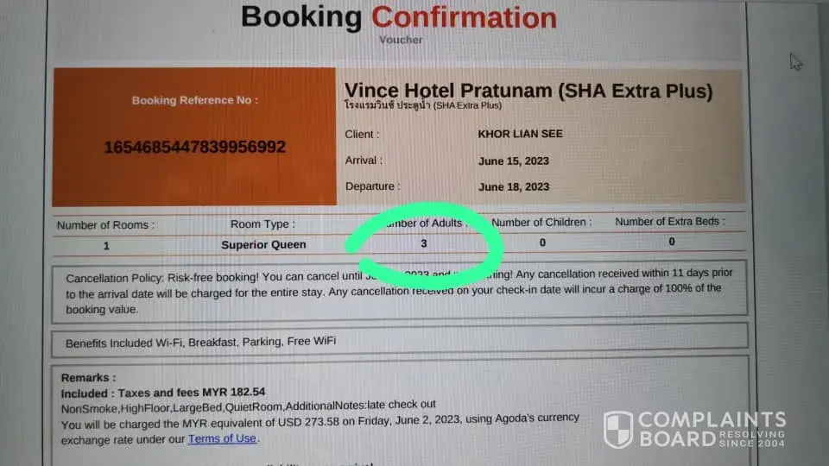Click the Number of Rooms label

pos(105,225)
